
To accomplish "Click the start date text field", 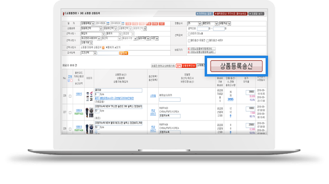I will pyautogui.click(x=101, y=24).
